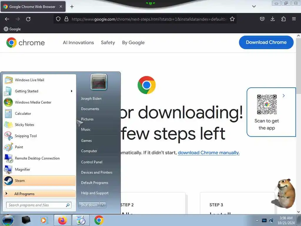Open Music library
The image size is (301, 226).
pyautogui.click(x=86, y=129)
